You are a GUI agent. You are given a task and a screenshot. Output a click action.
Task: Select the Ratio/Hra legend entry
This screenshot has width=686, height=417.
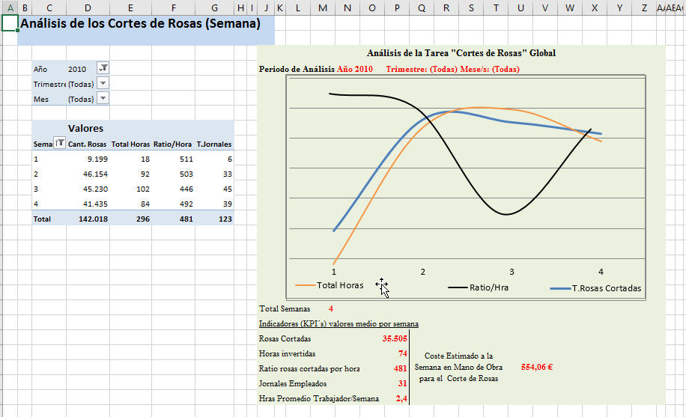(490, 287)
